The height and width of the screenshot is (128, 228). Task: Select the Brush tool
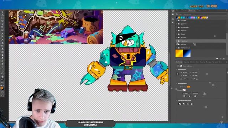pos(2,39)
